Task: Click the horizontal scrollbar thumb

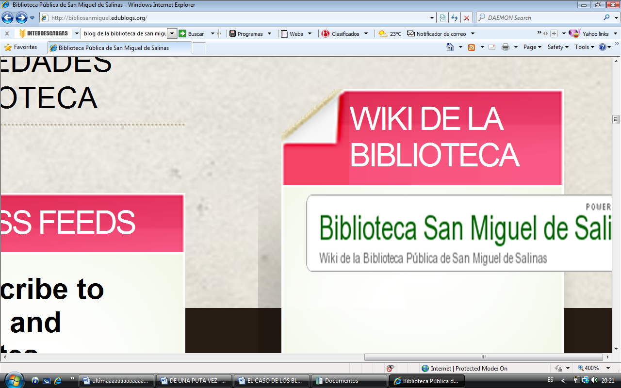Action: (x=483, y=357)
